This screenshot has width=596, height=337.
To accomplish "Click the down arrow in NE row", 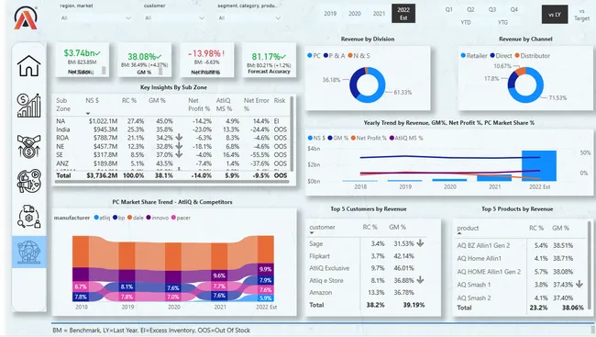I will coord(179,146).
